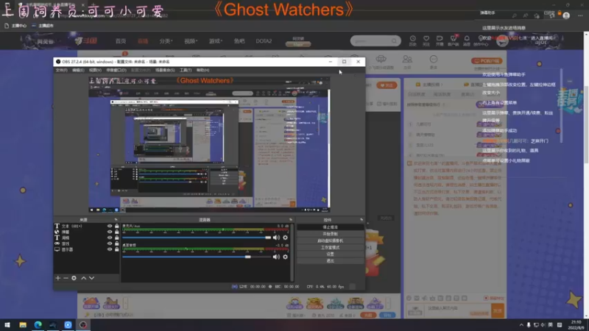This screenshot has width=589, height=331.
Task: Click the Douyu 关注 heart icon
Action: 426,40
